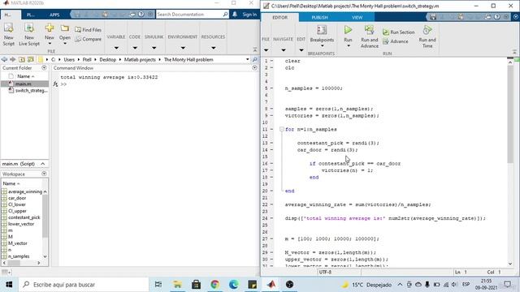Open Microsoft Edge from taskbar
Screen dimensions: 520x292
click(234, 285)
